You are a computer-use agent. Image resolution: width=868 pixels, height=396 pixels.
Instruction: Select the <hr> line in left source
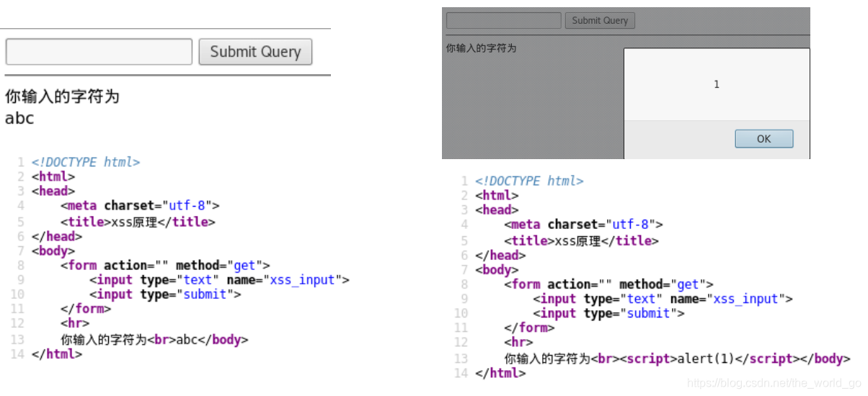click(75, 323)
